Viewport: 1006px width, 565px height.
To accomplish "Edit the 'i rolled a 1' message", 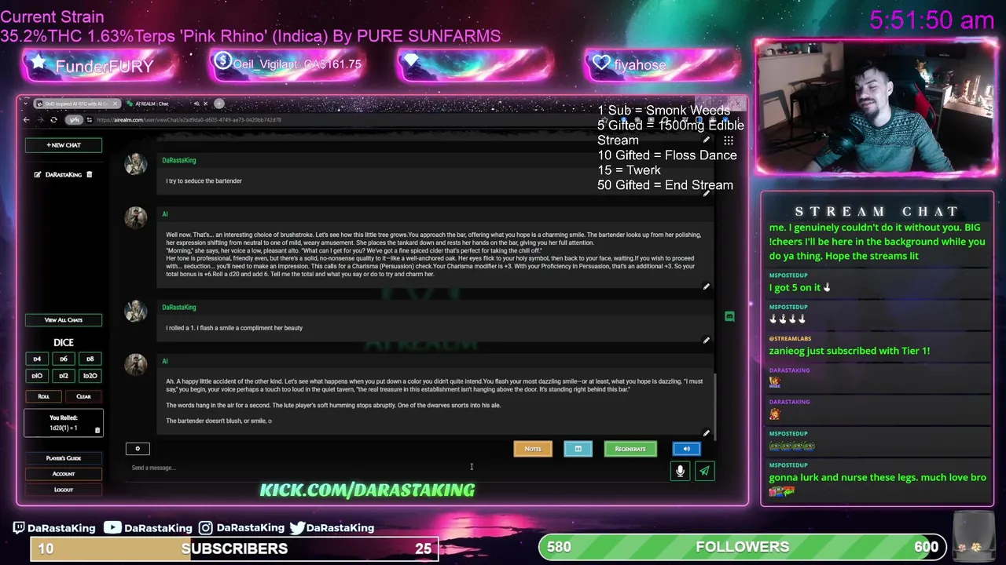I will click(706, 340).
